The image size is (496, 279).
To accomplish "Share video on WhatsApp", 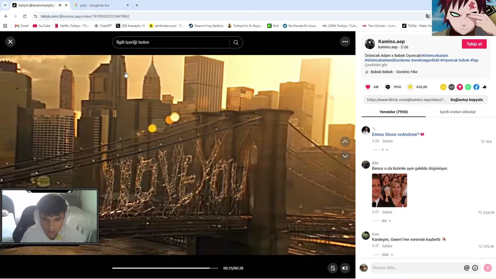I will coord(468,87).
